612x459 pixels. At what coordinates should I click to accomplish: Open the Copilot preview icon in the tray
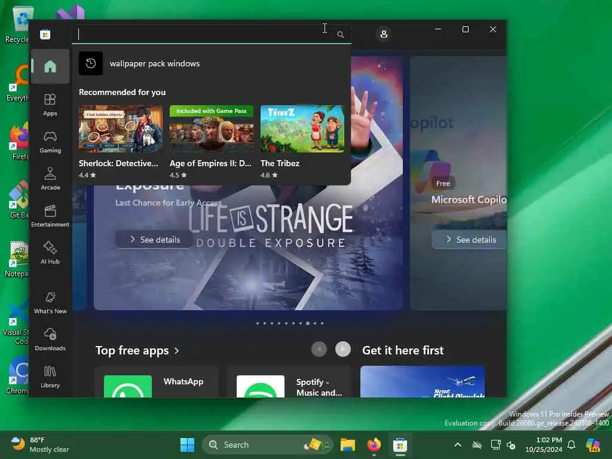pos(593,445)
